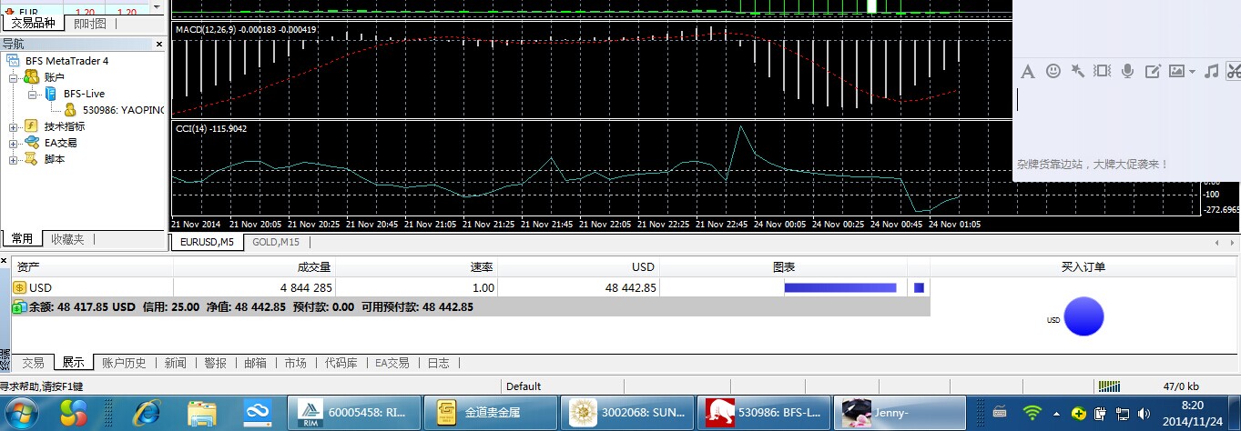Click the chat message input field

[1124, 118]
